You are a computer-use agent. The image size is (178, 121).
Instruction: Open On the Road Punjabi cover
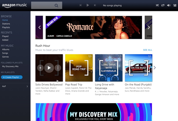click(x=139, y=68)
